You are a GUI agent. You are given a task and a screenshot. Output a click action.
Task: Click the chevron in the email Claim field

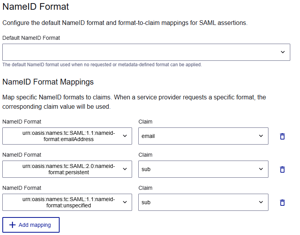tap(261, 136)
